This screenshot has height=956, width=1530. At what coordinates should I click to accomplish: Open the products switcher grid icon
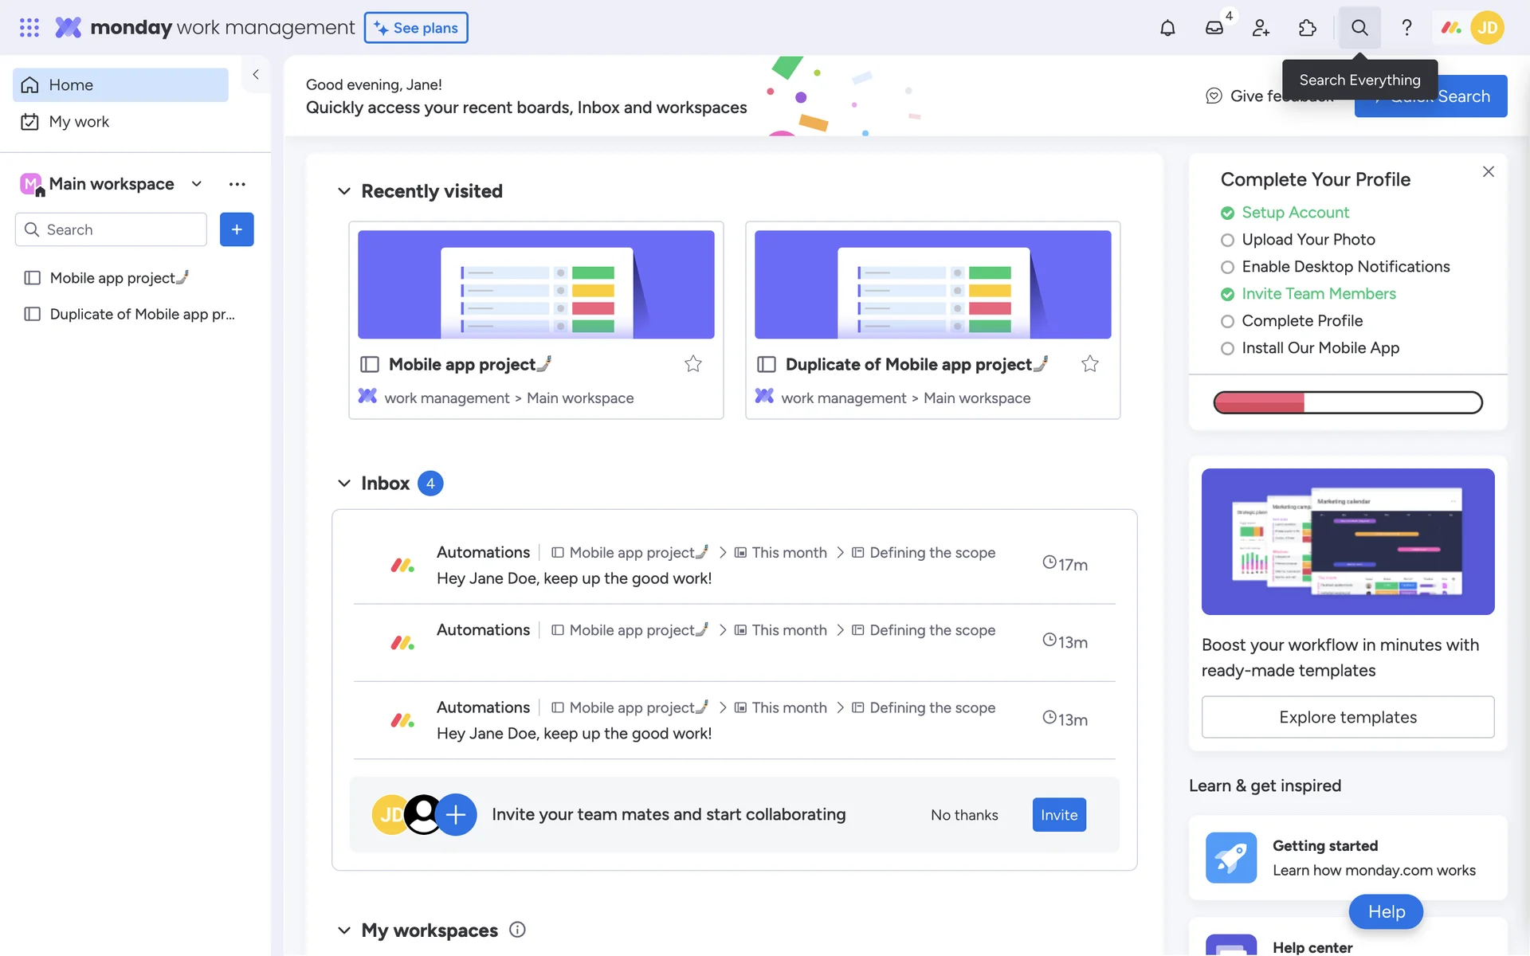29,28
